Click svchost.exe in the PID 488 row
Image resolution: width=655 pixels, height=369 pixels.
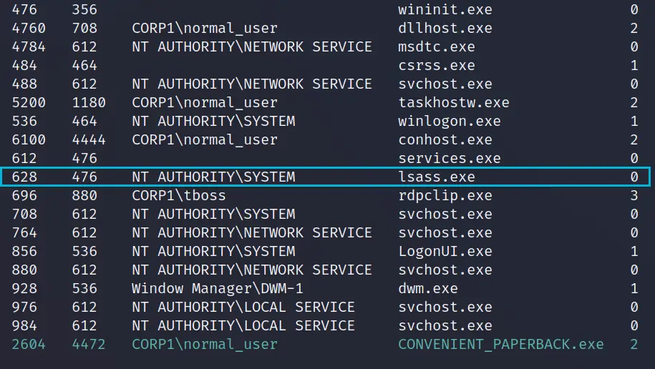[445, 84]
